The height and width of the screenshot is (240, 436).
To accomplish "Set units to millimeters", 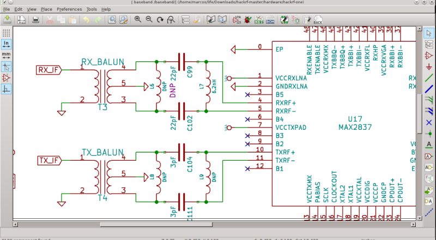I will click(x=6, y=55).
